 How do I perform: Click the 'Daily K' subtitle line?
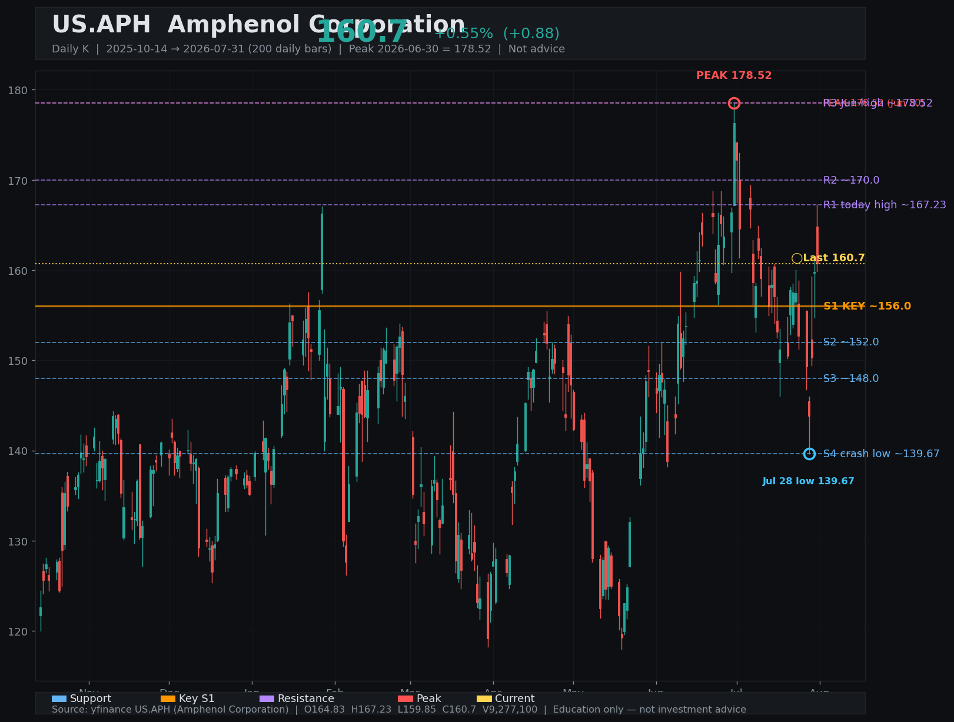coord(308,49)
